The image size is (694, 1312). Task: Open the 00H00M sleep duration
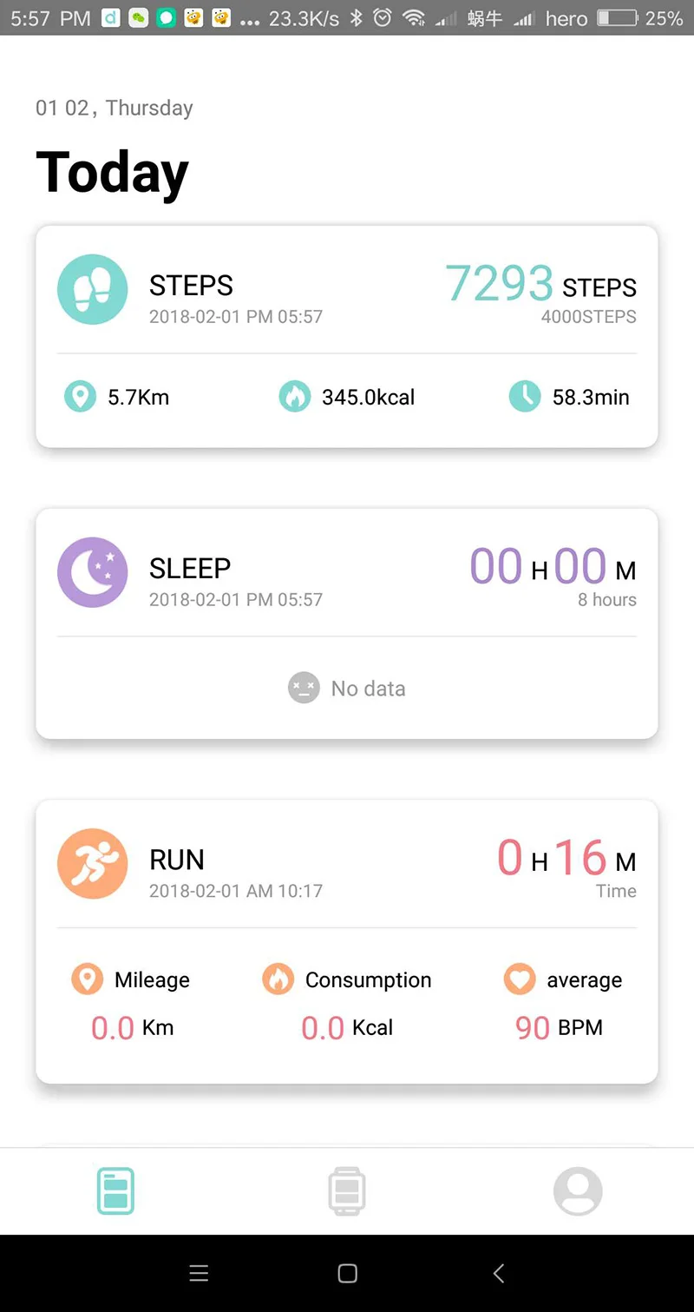[553, 566]
